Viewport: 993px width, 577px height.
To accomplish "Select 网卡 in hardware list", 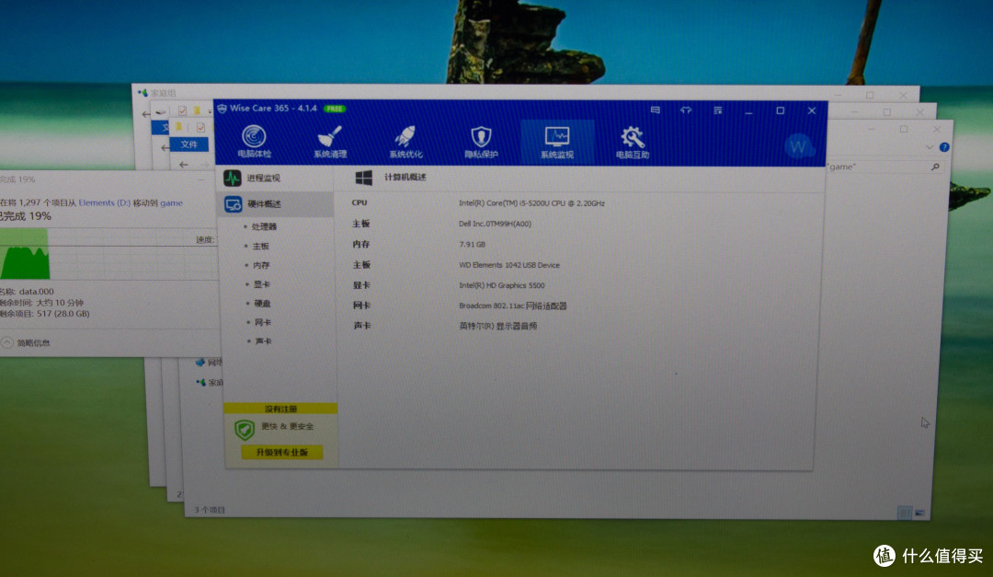I will (263, 323).
